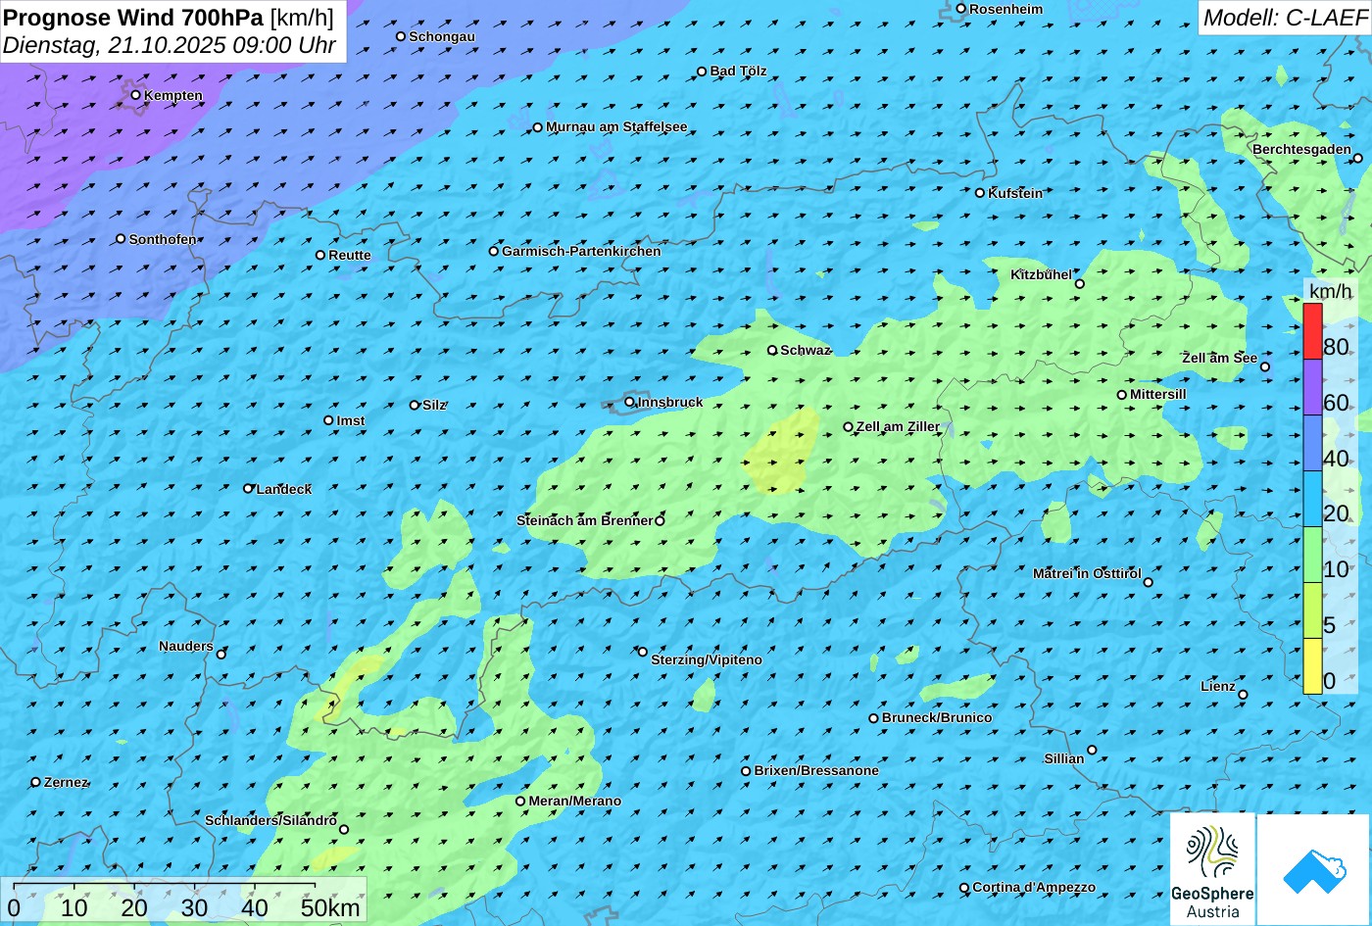Click the Steinach am Brenner label
Image resolution: width=1372 pixels, height=926 pixels.
tap(584, 520)
